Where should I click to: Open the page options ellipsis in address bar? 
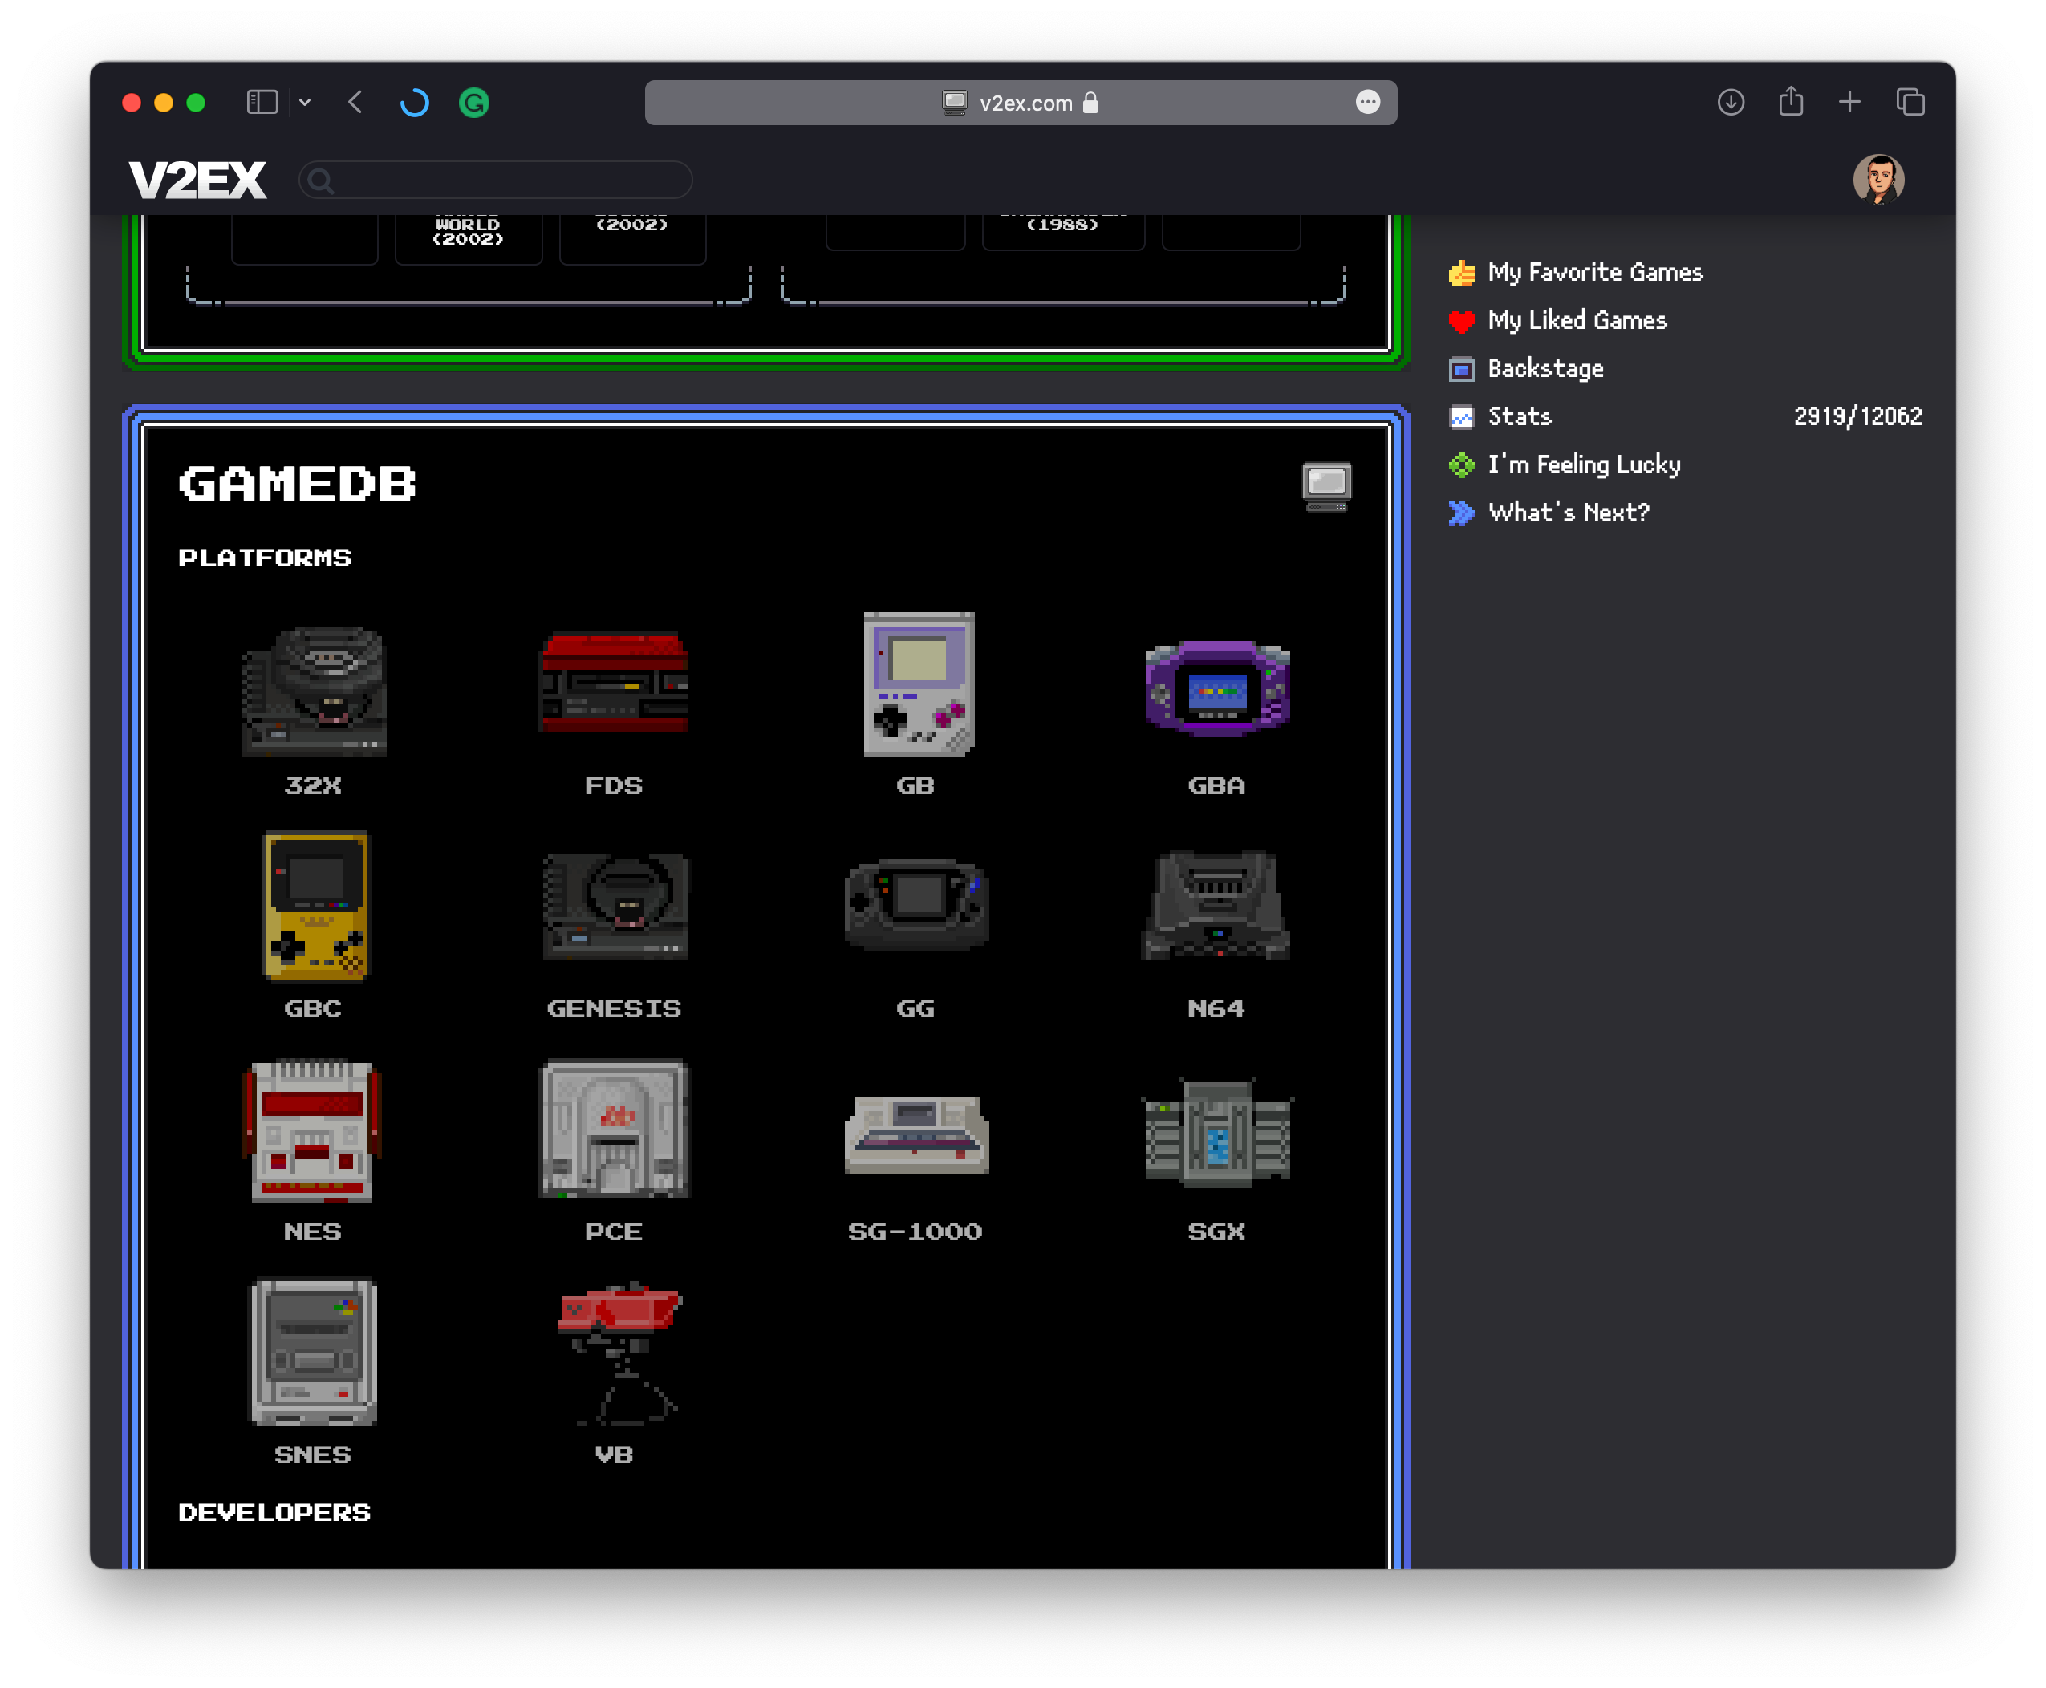pyautogui.click(x=1367, y=103)
